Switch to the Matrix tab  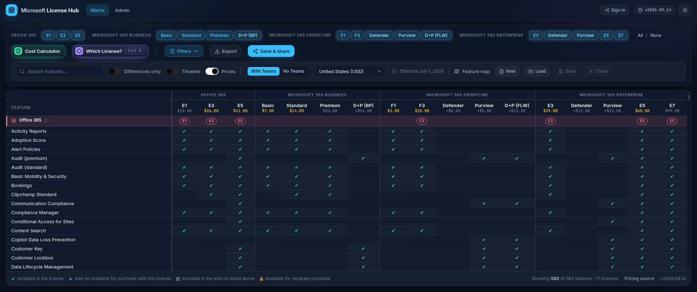click(98, 10)
